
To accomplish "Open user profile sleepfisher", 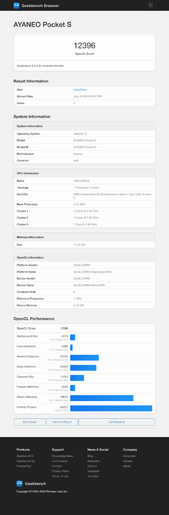I will 80,90.
